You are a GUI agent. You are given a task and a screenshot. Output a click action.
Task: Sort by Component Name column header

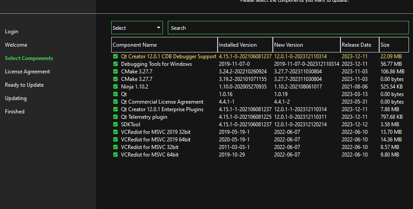[x=165, y=45]
